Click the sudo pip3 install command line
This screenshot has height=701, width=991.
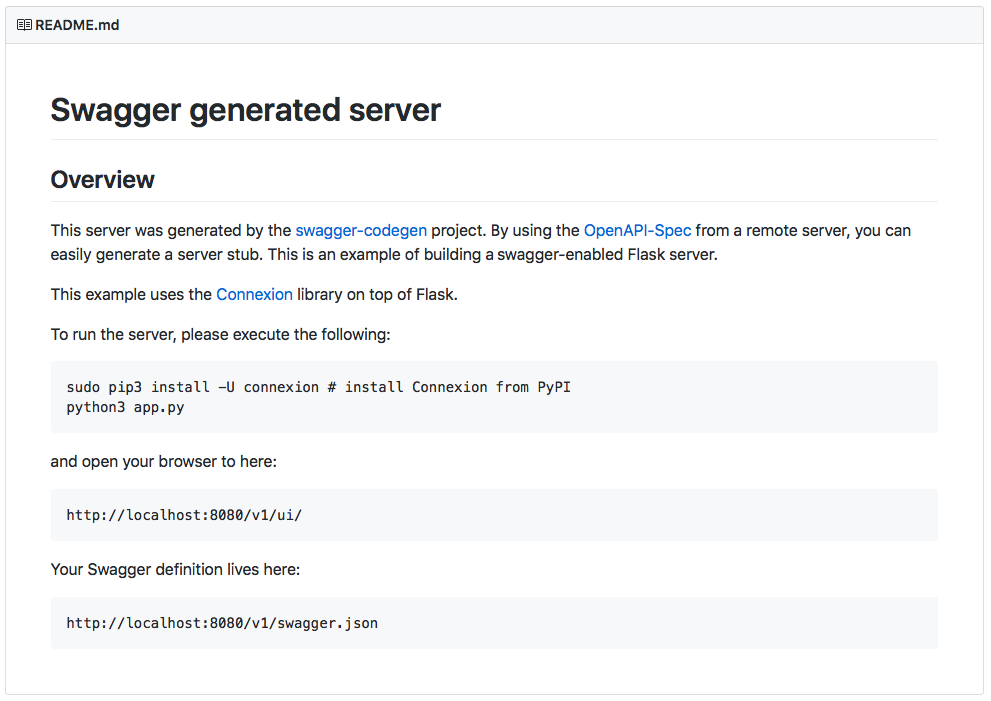tap(319, 387)
